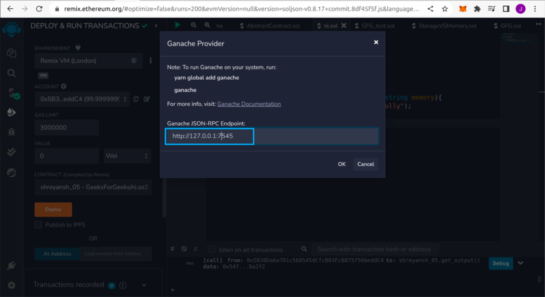Image resolution: width=545 pixels, height=297 pixels.
Task: Create a new account with plus icon
Action: 64,87
